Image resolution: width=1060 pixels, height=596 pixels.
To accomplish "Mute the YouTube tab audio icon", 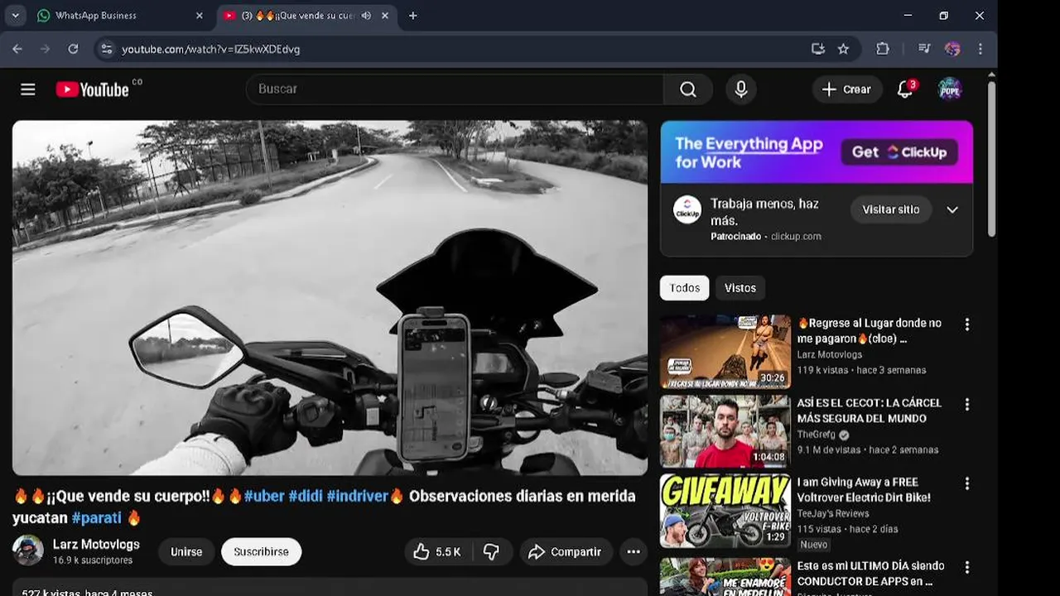I will point(366,16).
